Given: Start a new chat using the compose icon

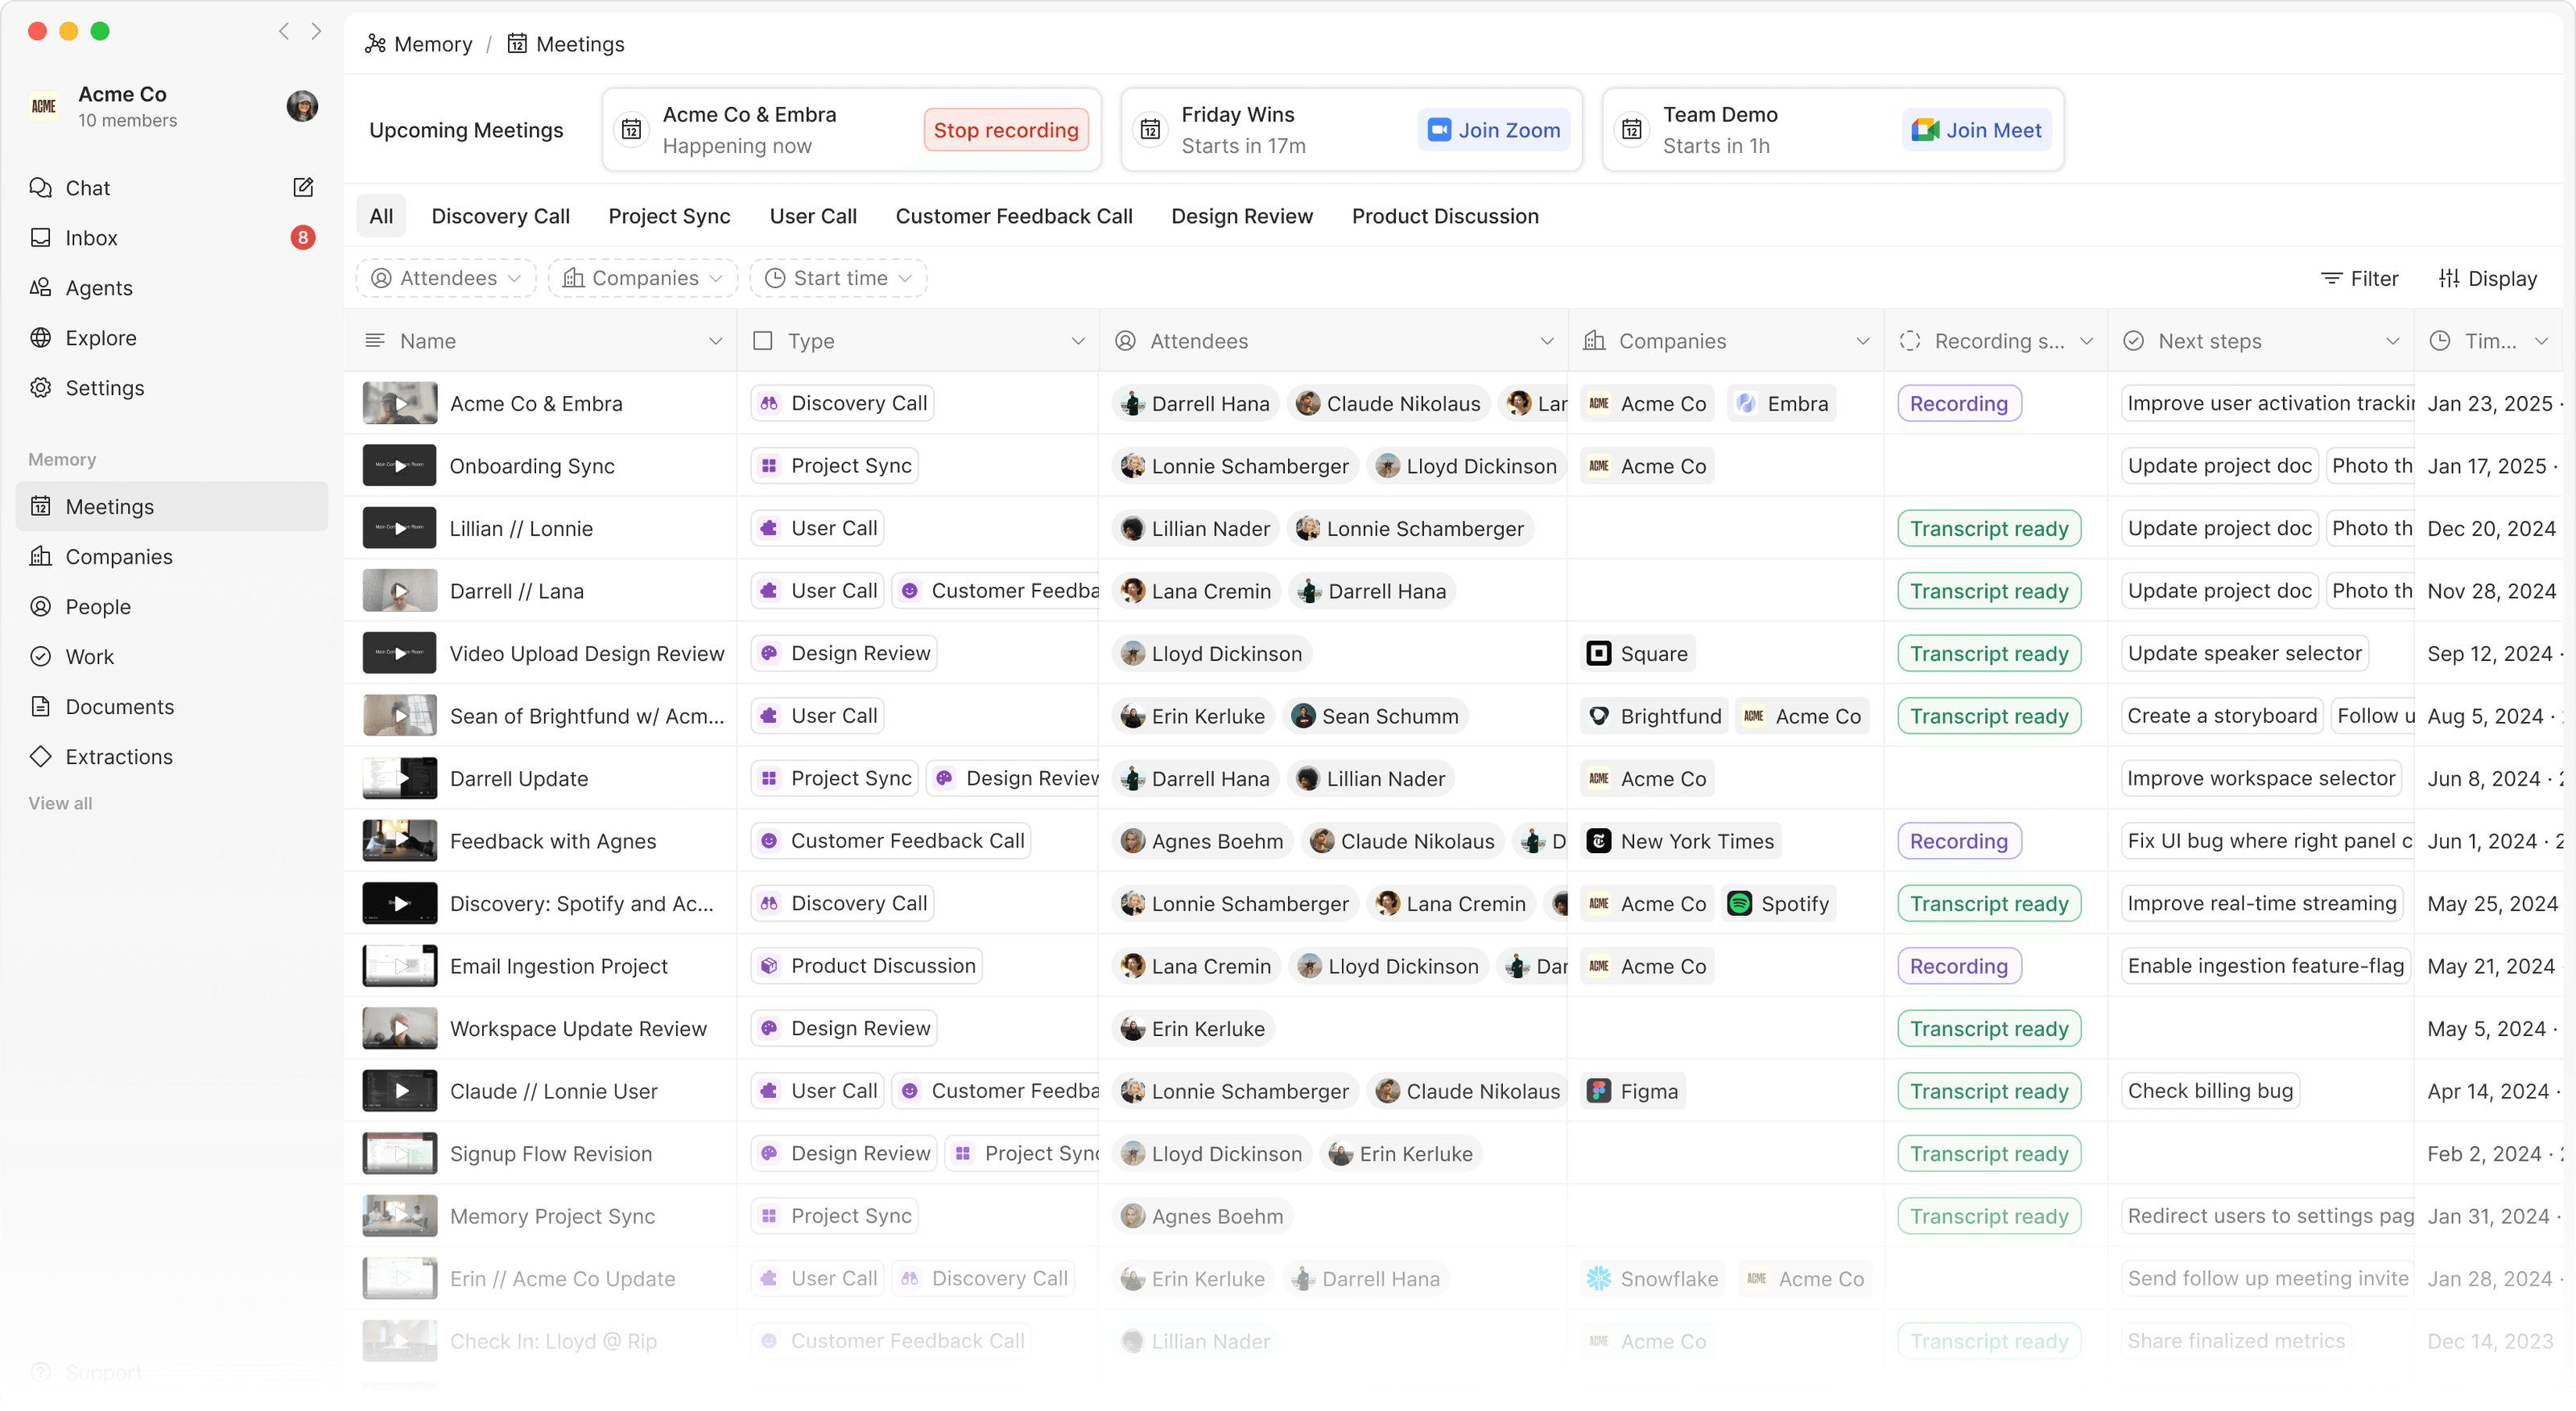Looking at the screenshot, I should [303, 187].
